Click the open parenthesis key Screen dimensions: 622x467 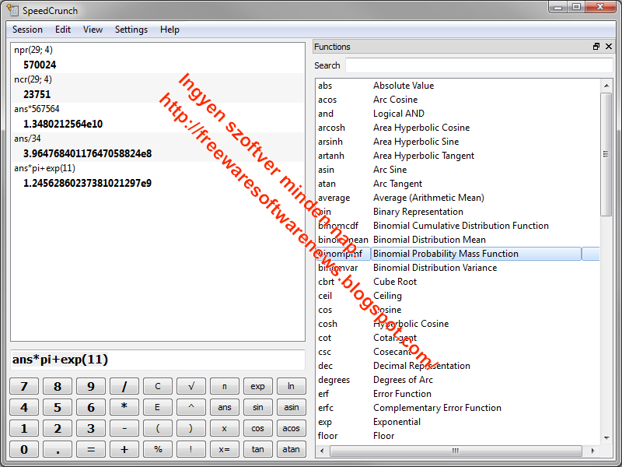coord(158,428)
